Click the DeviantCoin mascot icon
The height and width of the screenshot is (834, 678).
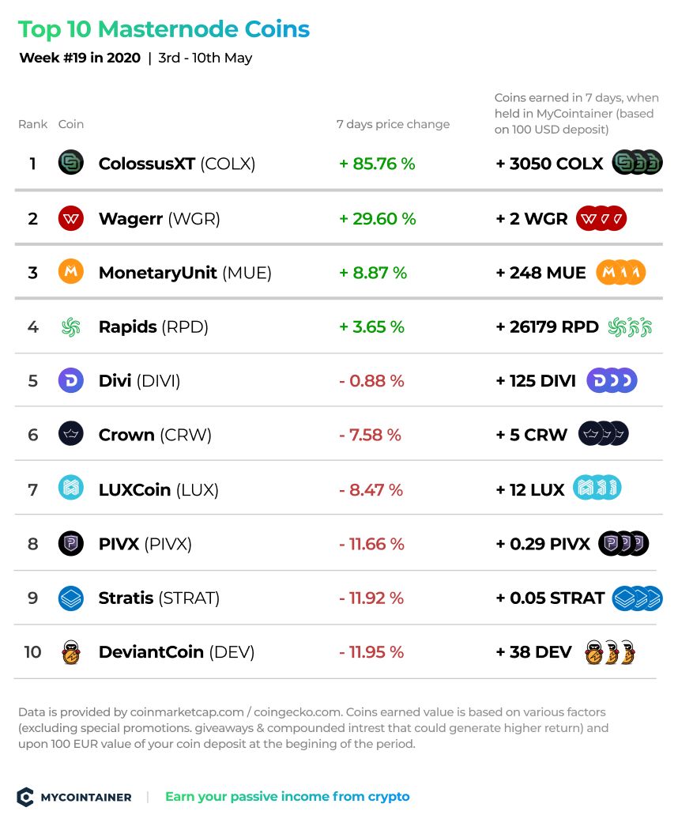coord(71,651)
